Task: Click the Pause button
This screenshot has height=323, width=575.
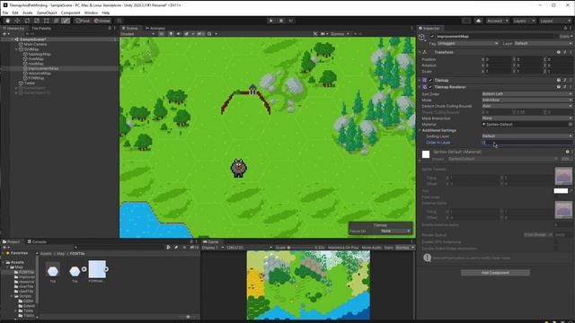Action: tap(281, 21)
